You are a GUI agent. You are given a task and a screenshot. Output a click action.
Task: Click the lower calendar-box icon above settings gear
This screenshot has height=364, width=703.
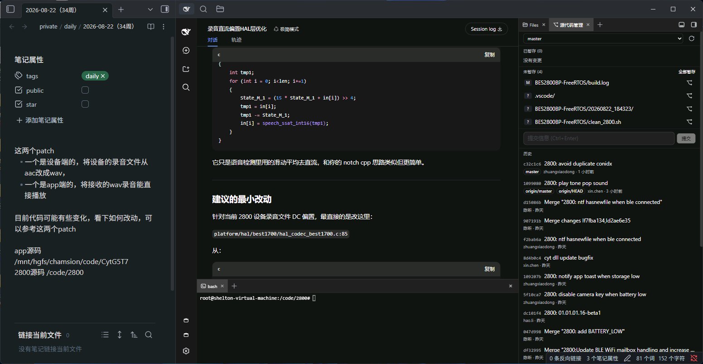(x=186, y=335)
